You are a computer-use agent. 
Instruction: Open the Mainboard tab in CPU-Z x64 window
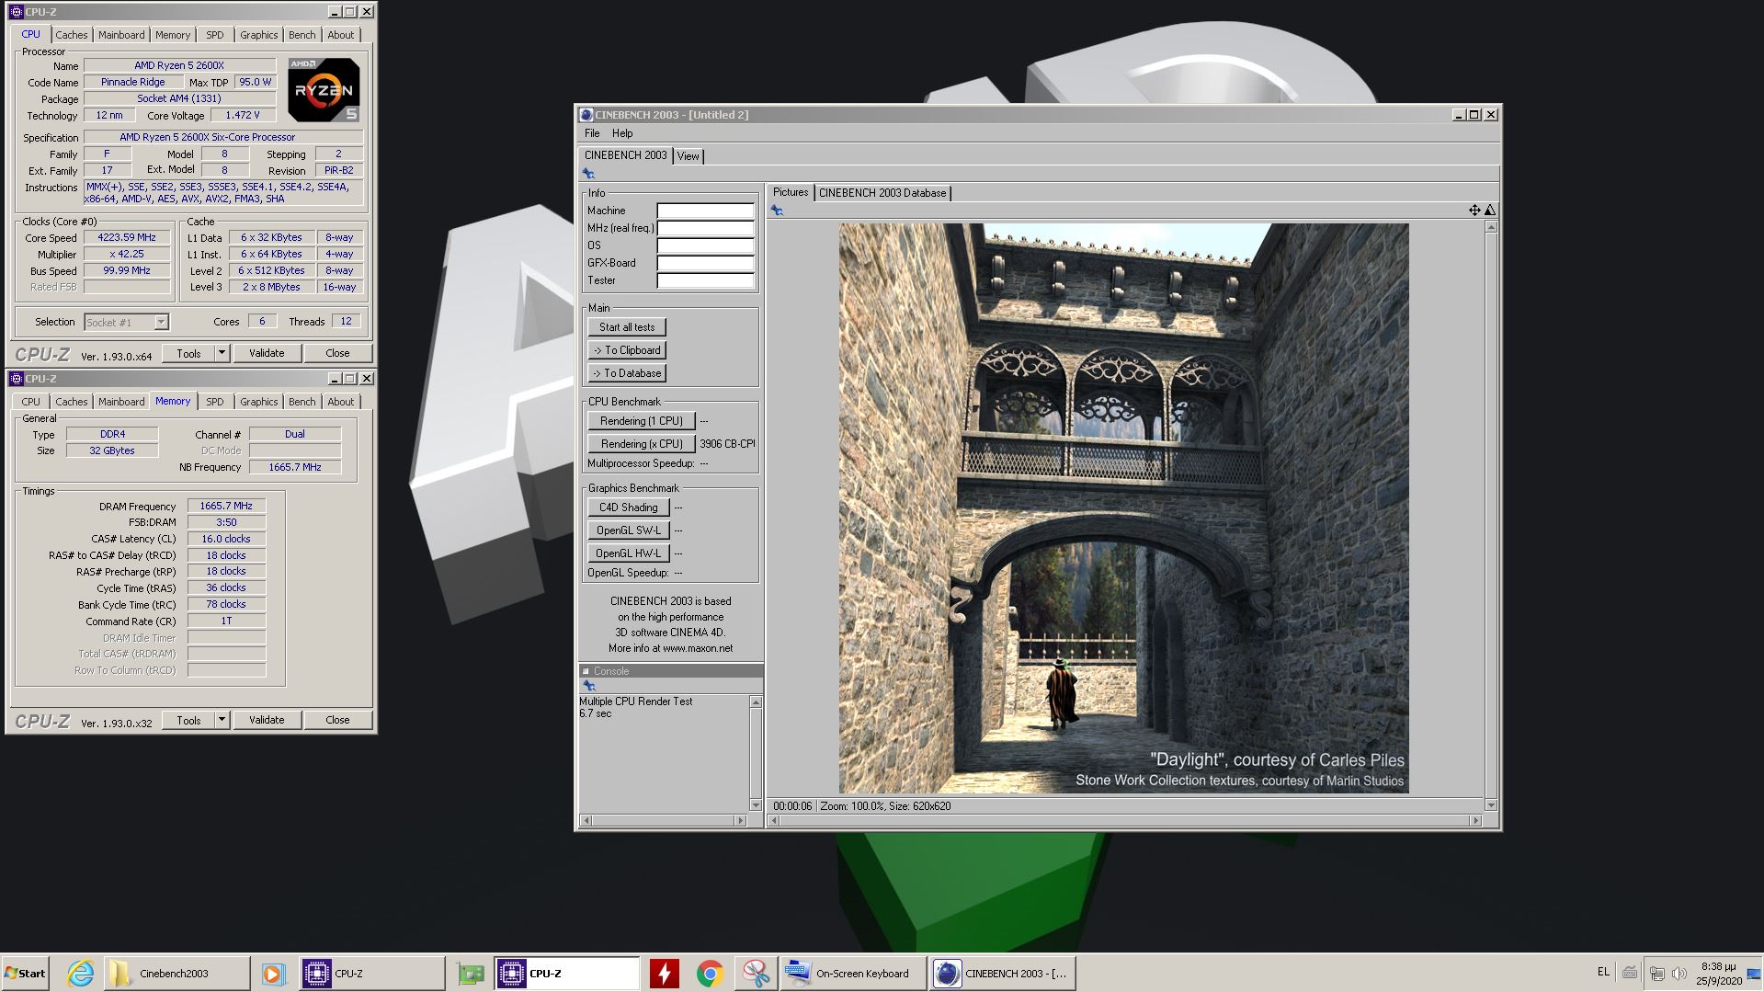click(x=121, y=35)
